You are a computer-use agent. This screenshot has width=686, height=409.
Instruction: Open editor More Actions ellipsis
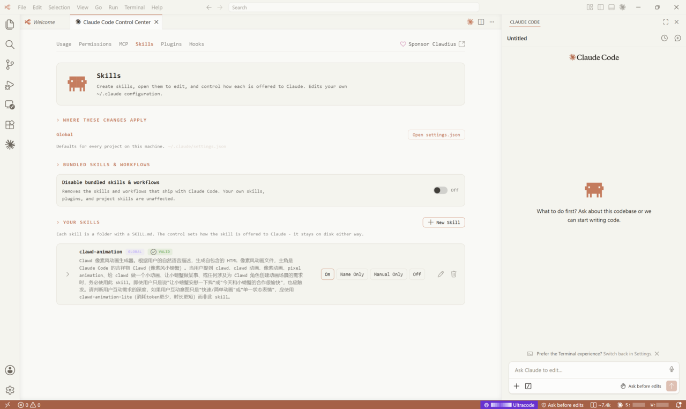[492, 22]
